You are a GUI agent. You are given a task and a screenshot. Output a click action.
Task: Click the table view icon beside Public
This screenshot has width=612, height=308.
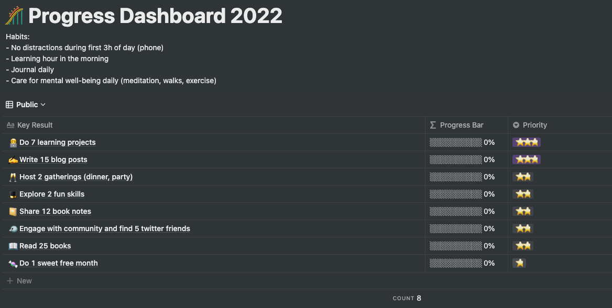[9, 105]
